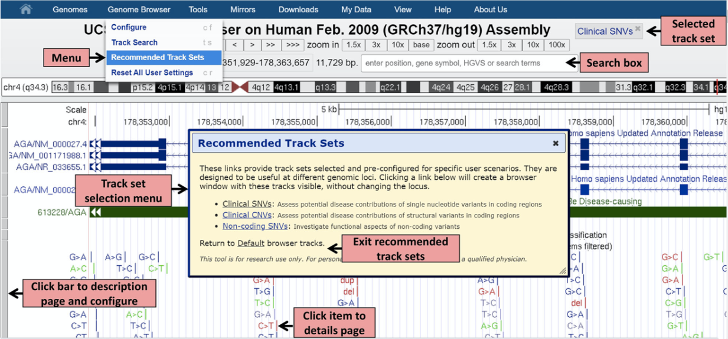The image size is (728, 339).
Task: Move right with the >>> button
Action: pyautogui.click(x=292, y=45)
